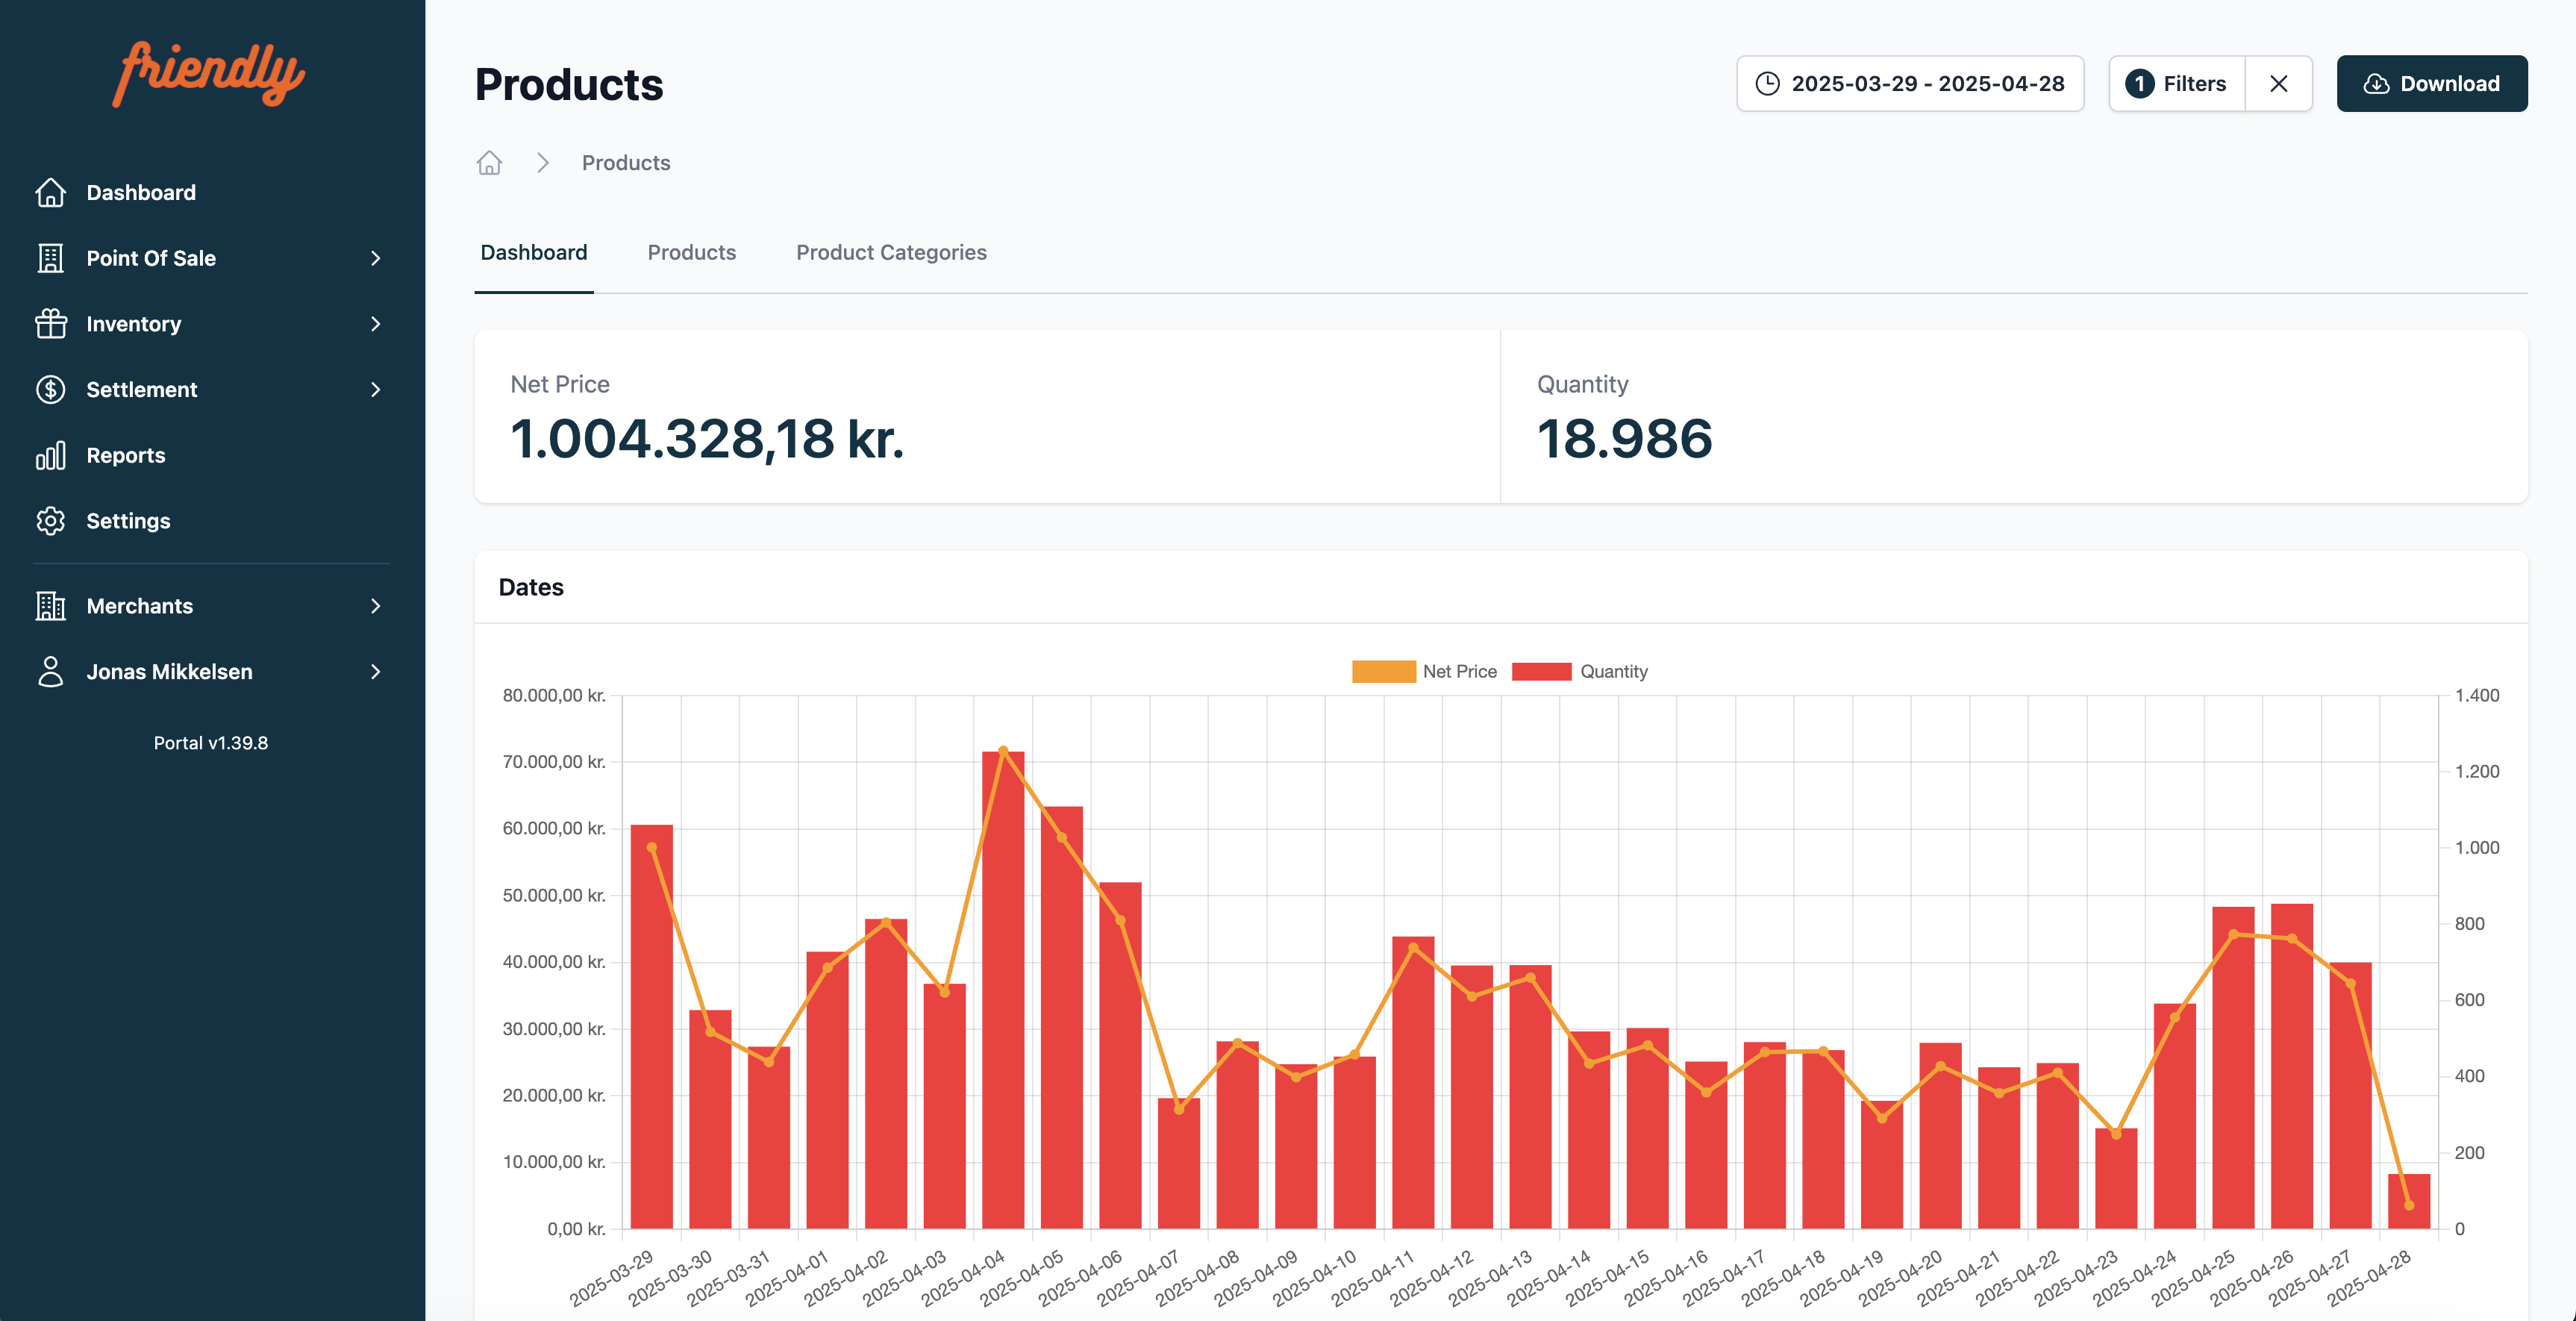Click the Jonas Mikkelsen user icon

[50, 672]
